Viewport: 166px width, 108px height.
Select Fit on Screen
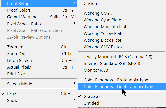(x=19, y=60)
